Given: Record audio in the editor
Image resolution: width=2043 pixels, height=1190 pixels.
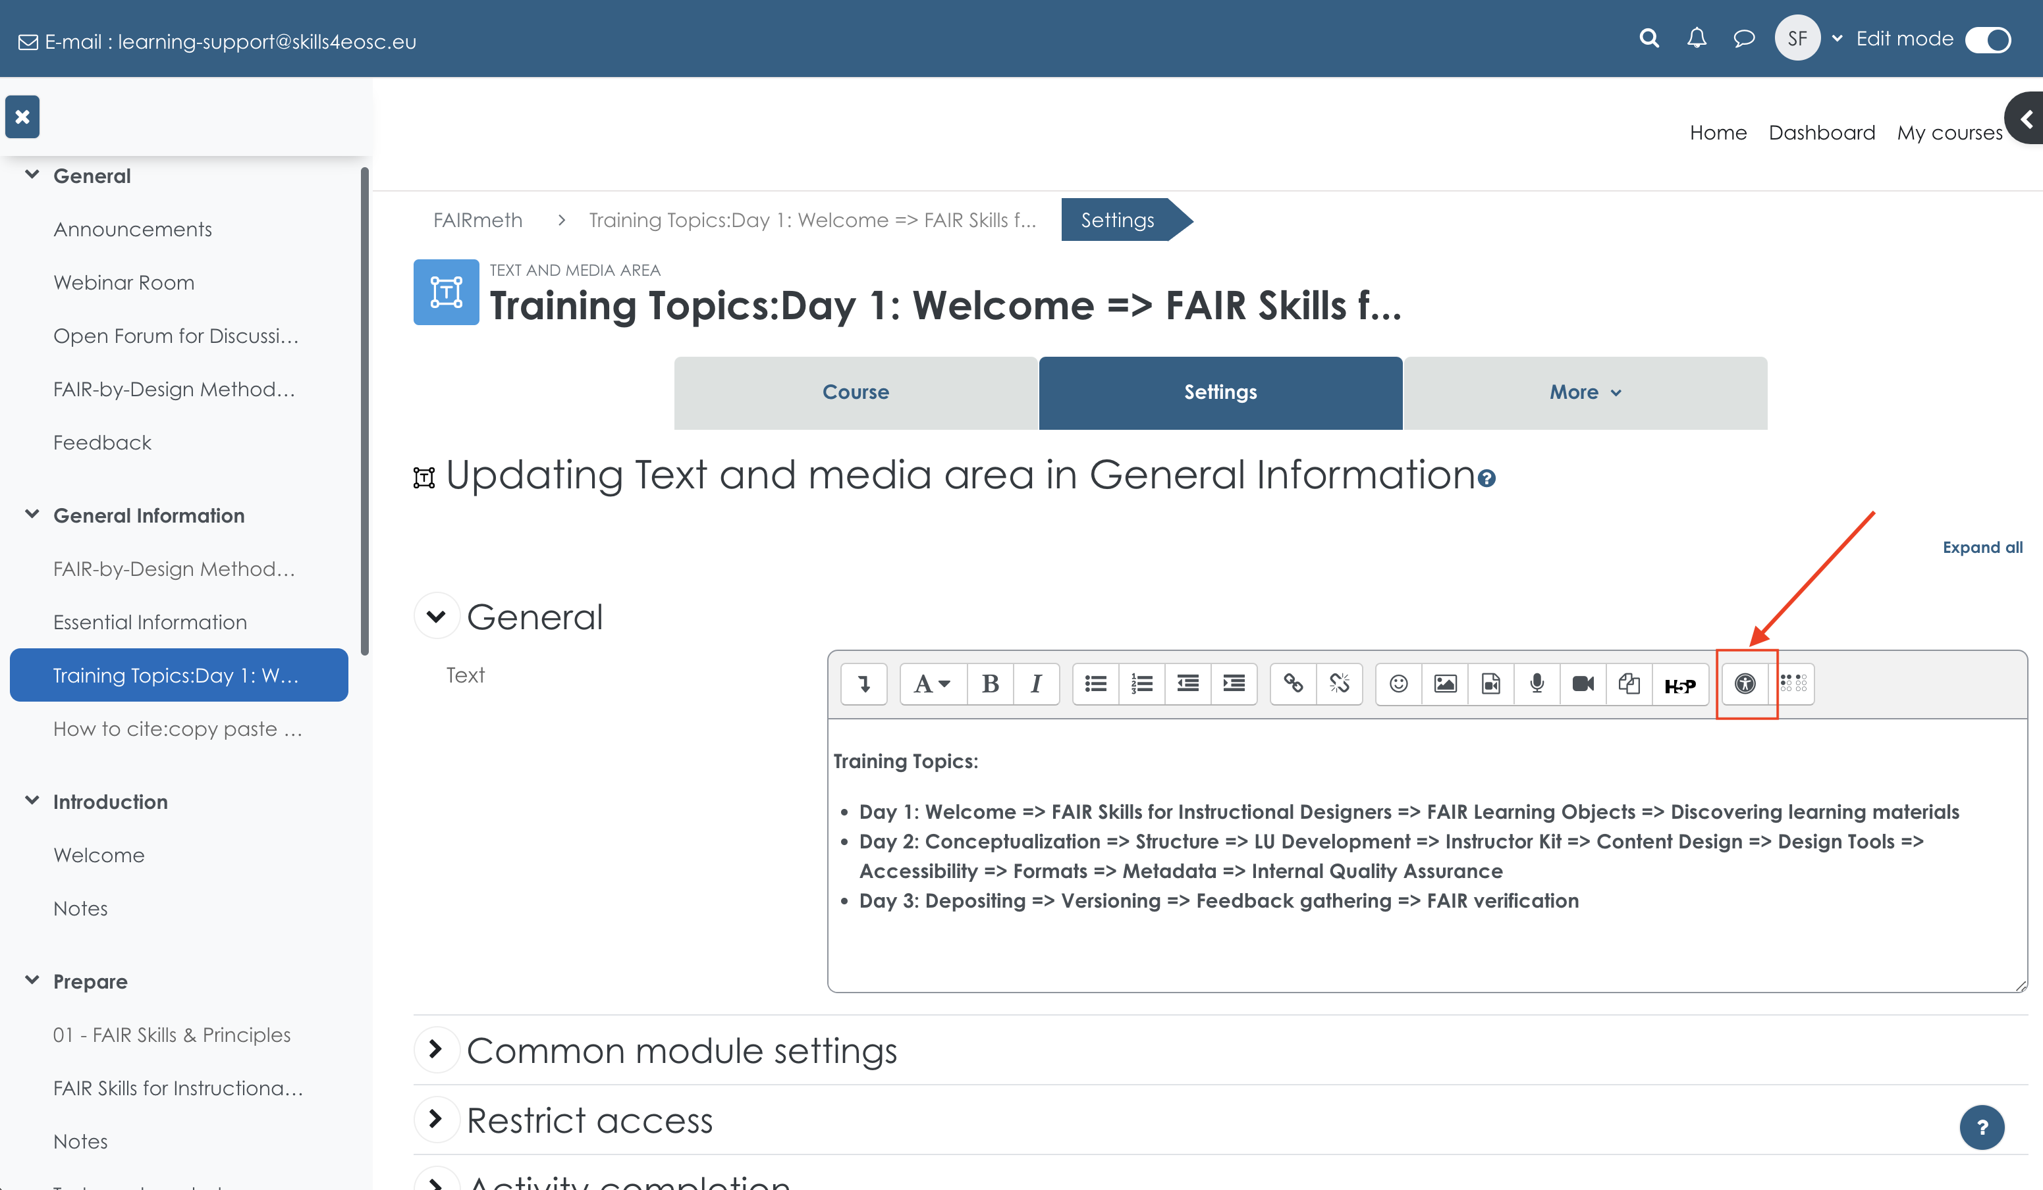Looking at the screenshot, I should (x=1537, y=685).
